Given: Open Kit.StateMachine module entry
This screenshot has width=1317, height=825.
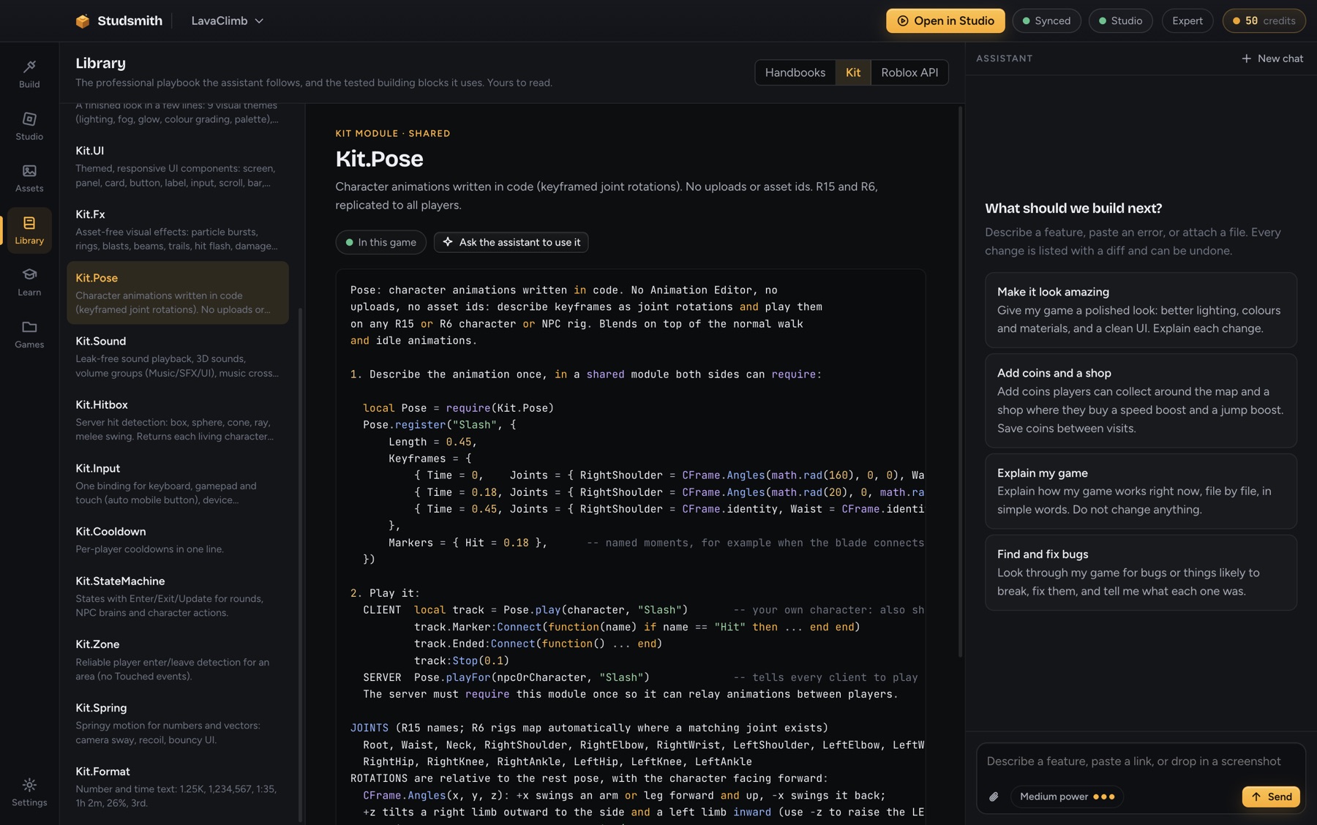Looking at the screenshot, I should pos(178,596).
